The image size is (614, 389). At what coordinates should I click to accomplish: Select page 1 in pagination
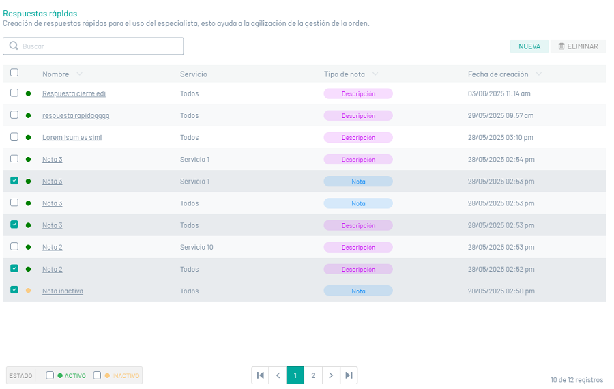coord(295,375)
